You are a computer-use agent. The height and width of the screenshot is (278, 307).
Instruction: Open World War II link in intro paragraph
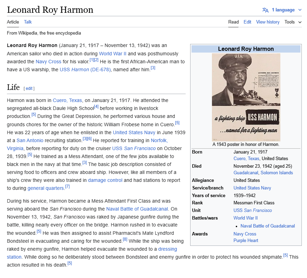[x=113, y=54]
